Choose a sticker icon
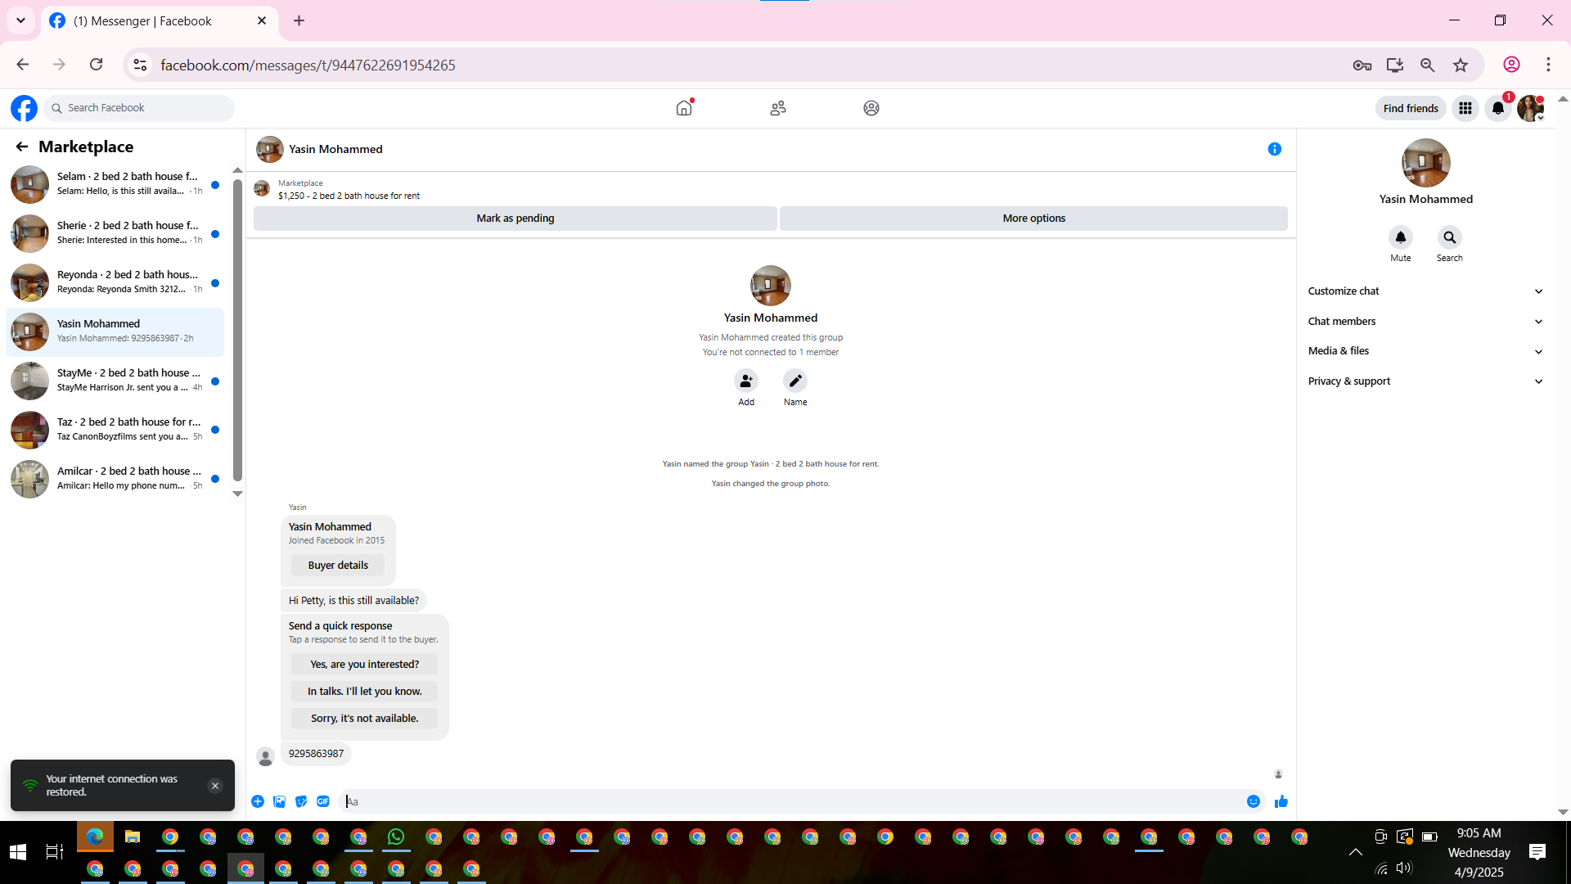This screenshot has width=1571, height=884. point(301,801)
